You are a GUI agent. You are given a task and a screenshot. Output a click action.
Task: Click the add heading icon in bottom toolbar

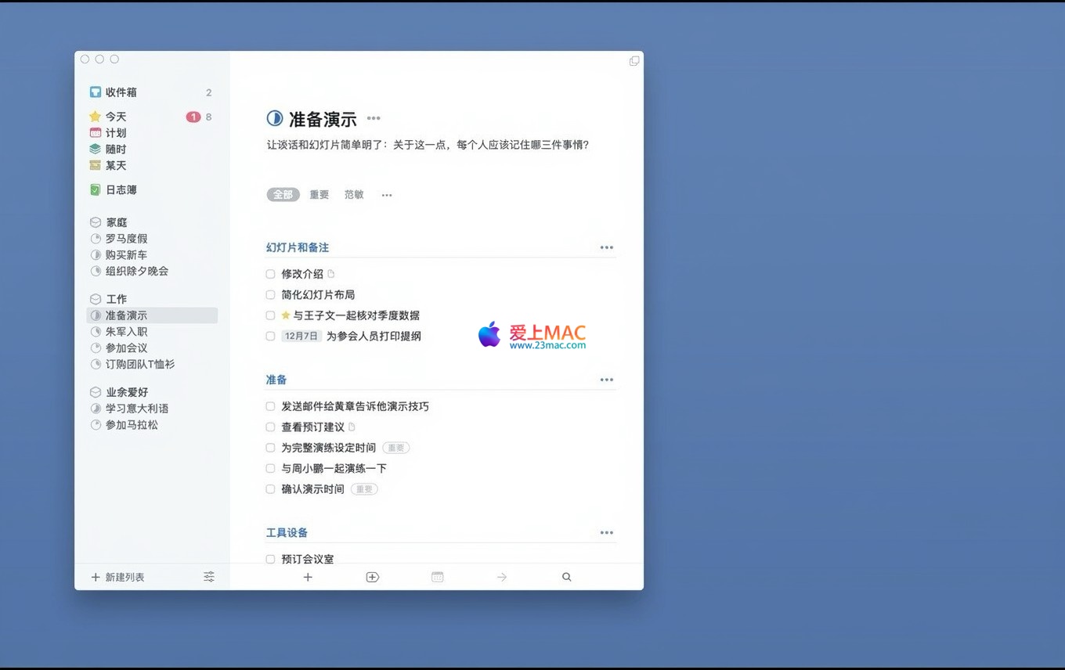point(373,577)
